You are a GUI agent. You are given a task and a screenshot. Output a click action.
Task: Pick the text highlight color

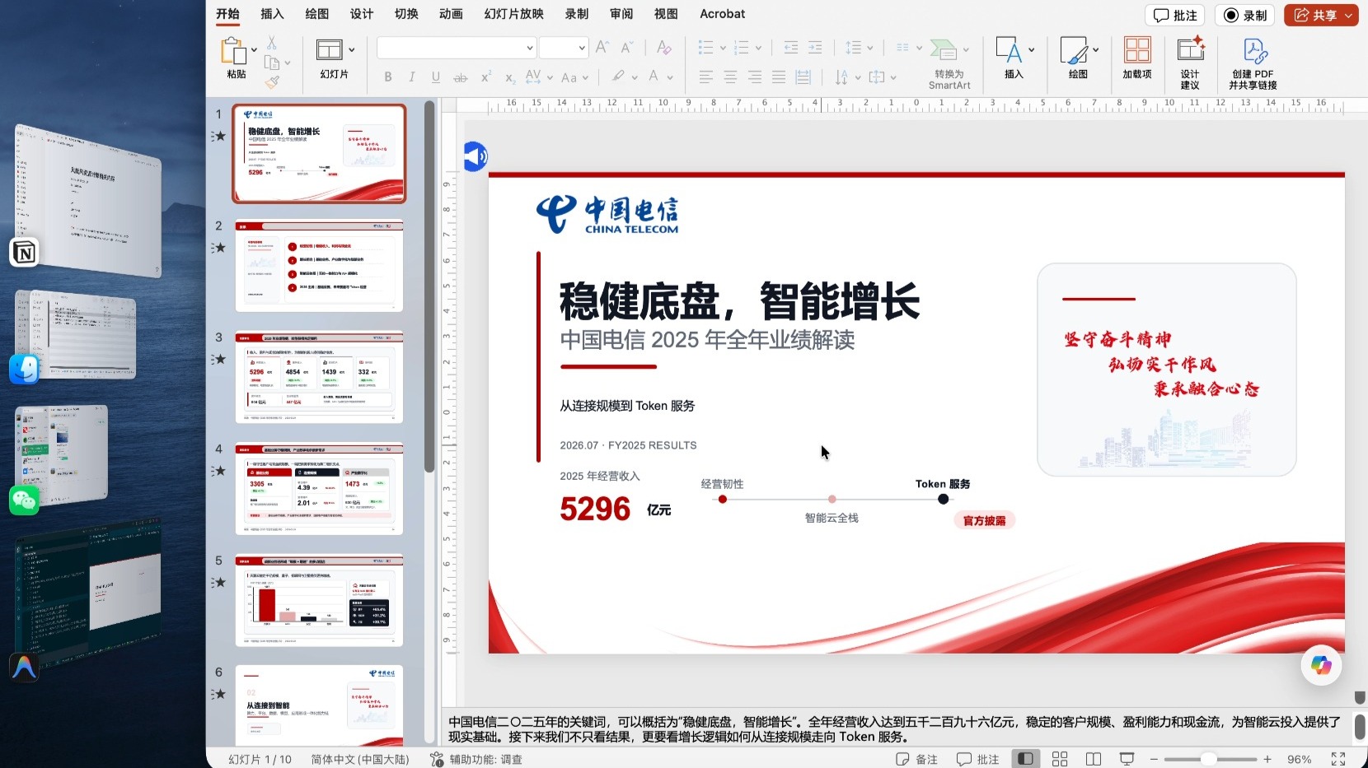click(x=618, y=77)
